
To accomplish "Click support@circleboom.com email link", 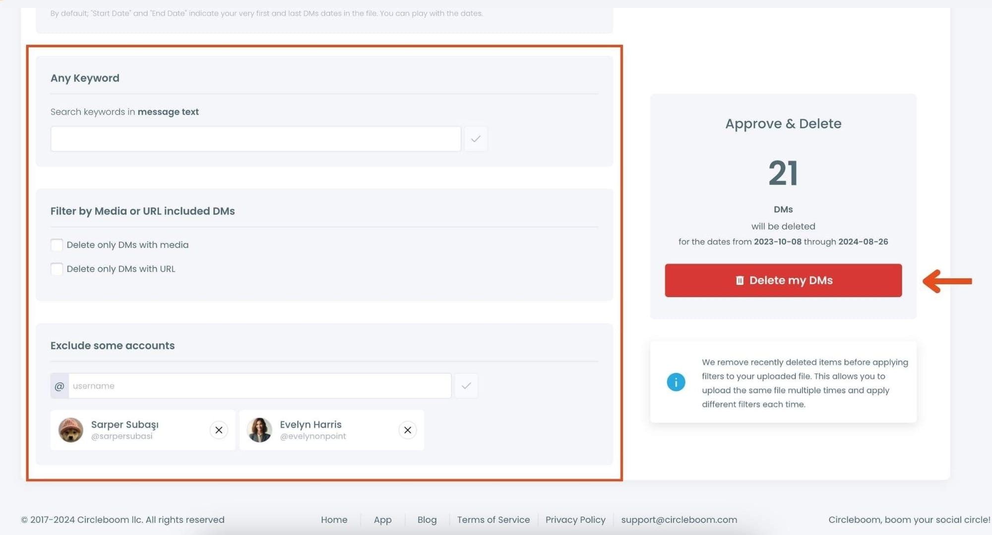I will 679,520.
